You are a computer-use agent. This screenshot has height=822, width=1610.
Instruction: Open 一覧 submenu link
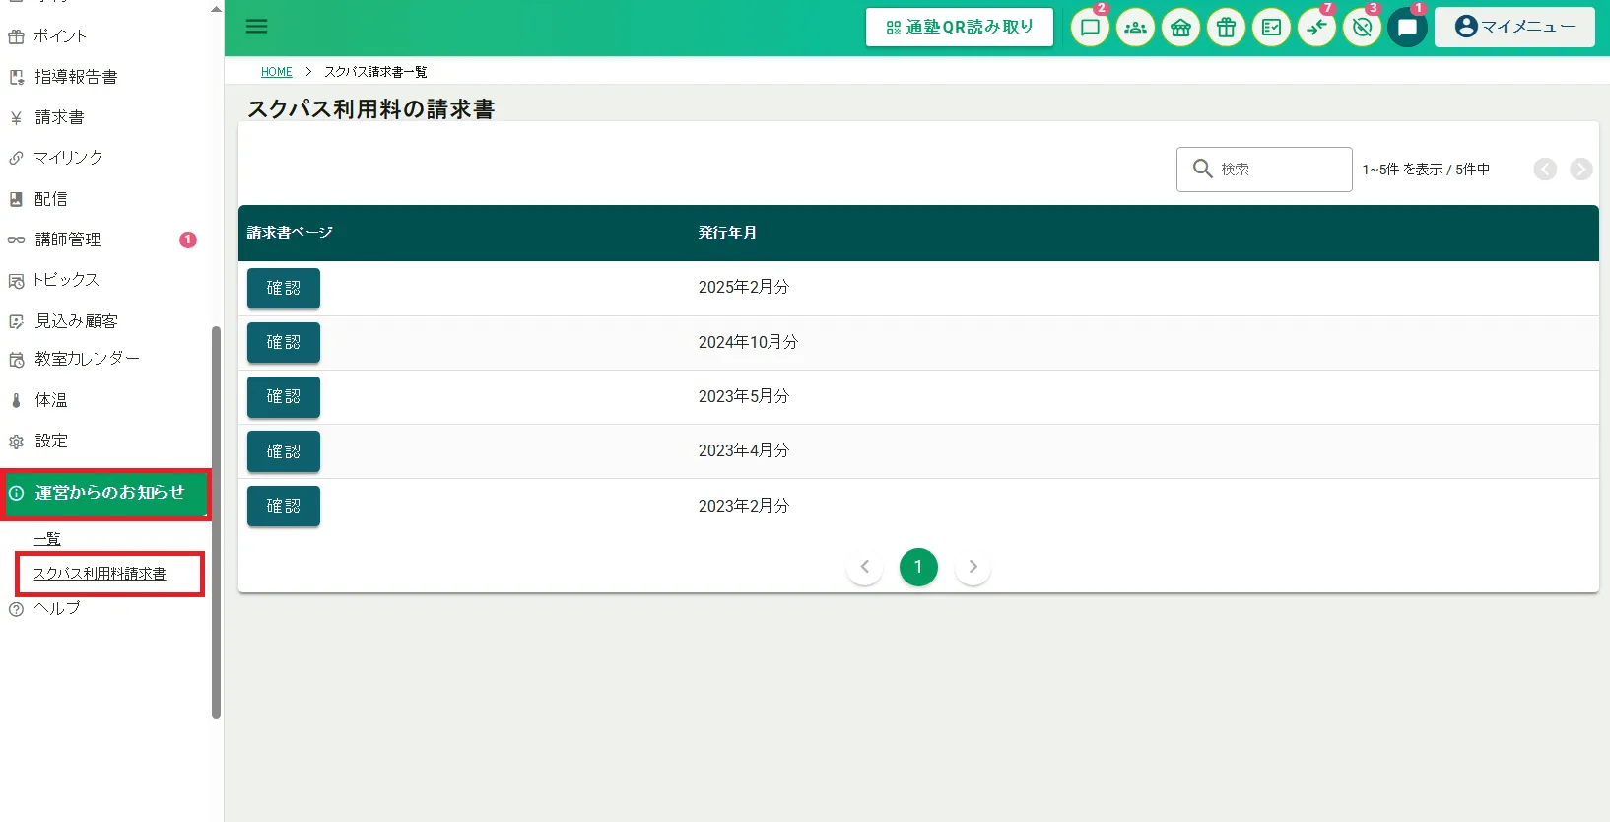[x=47, y=539]
